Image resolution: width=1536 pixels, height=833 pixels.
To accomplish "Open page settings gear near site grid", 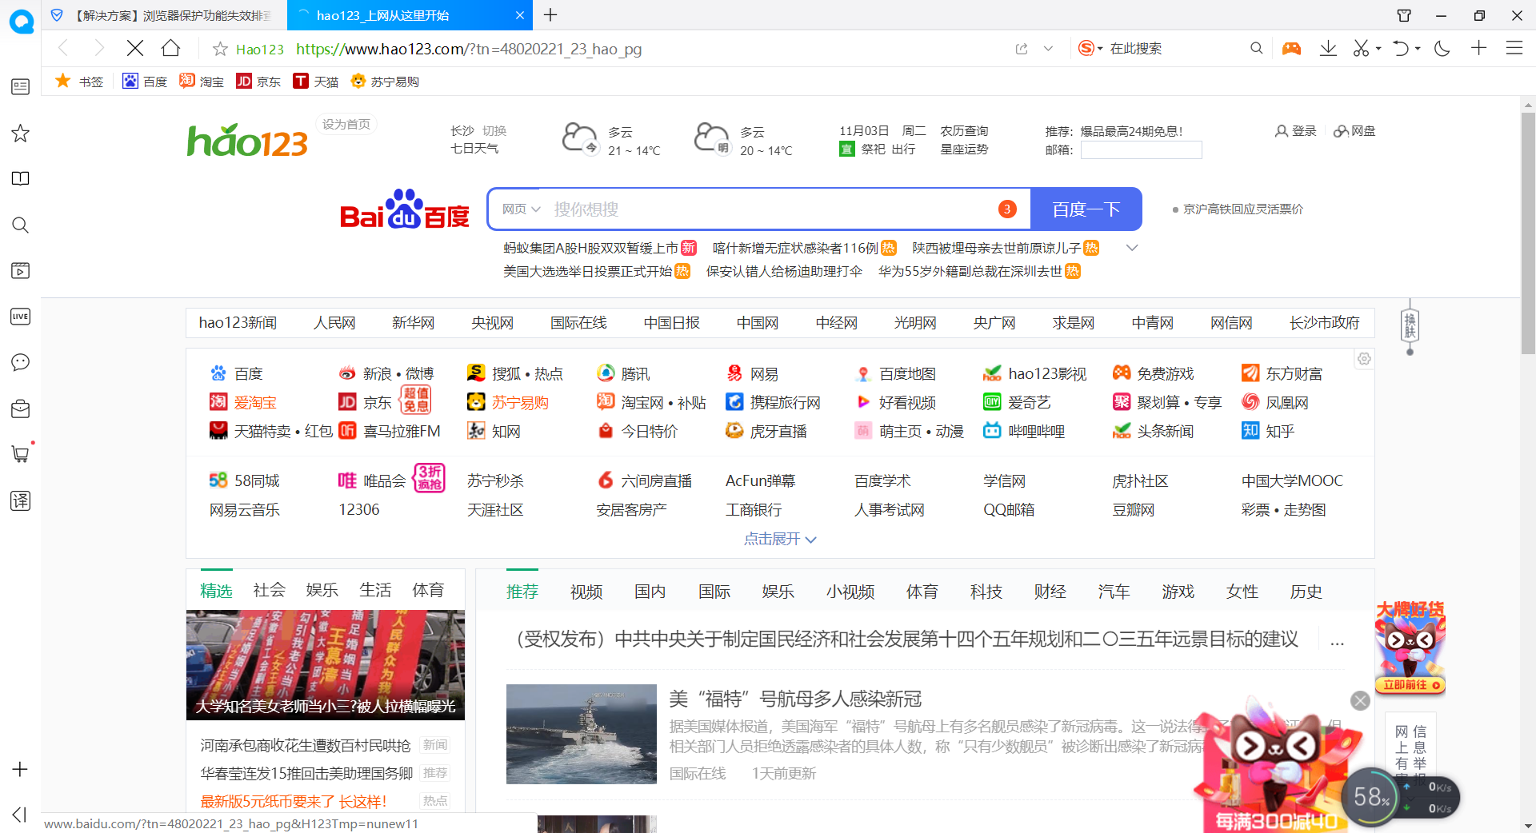I will (x=1364, y=359).
